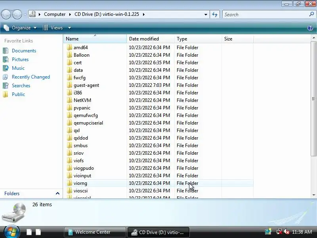Open Documents favorite link

[24, 51]
